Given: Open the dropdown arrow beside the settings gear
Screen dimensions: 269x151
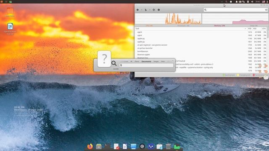Looking at the screenshot, I should click(142, 10).
